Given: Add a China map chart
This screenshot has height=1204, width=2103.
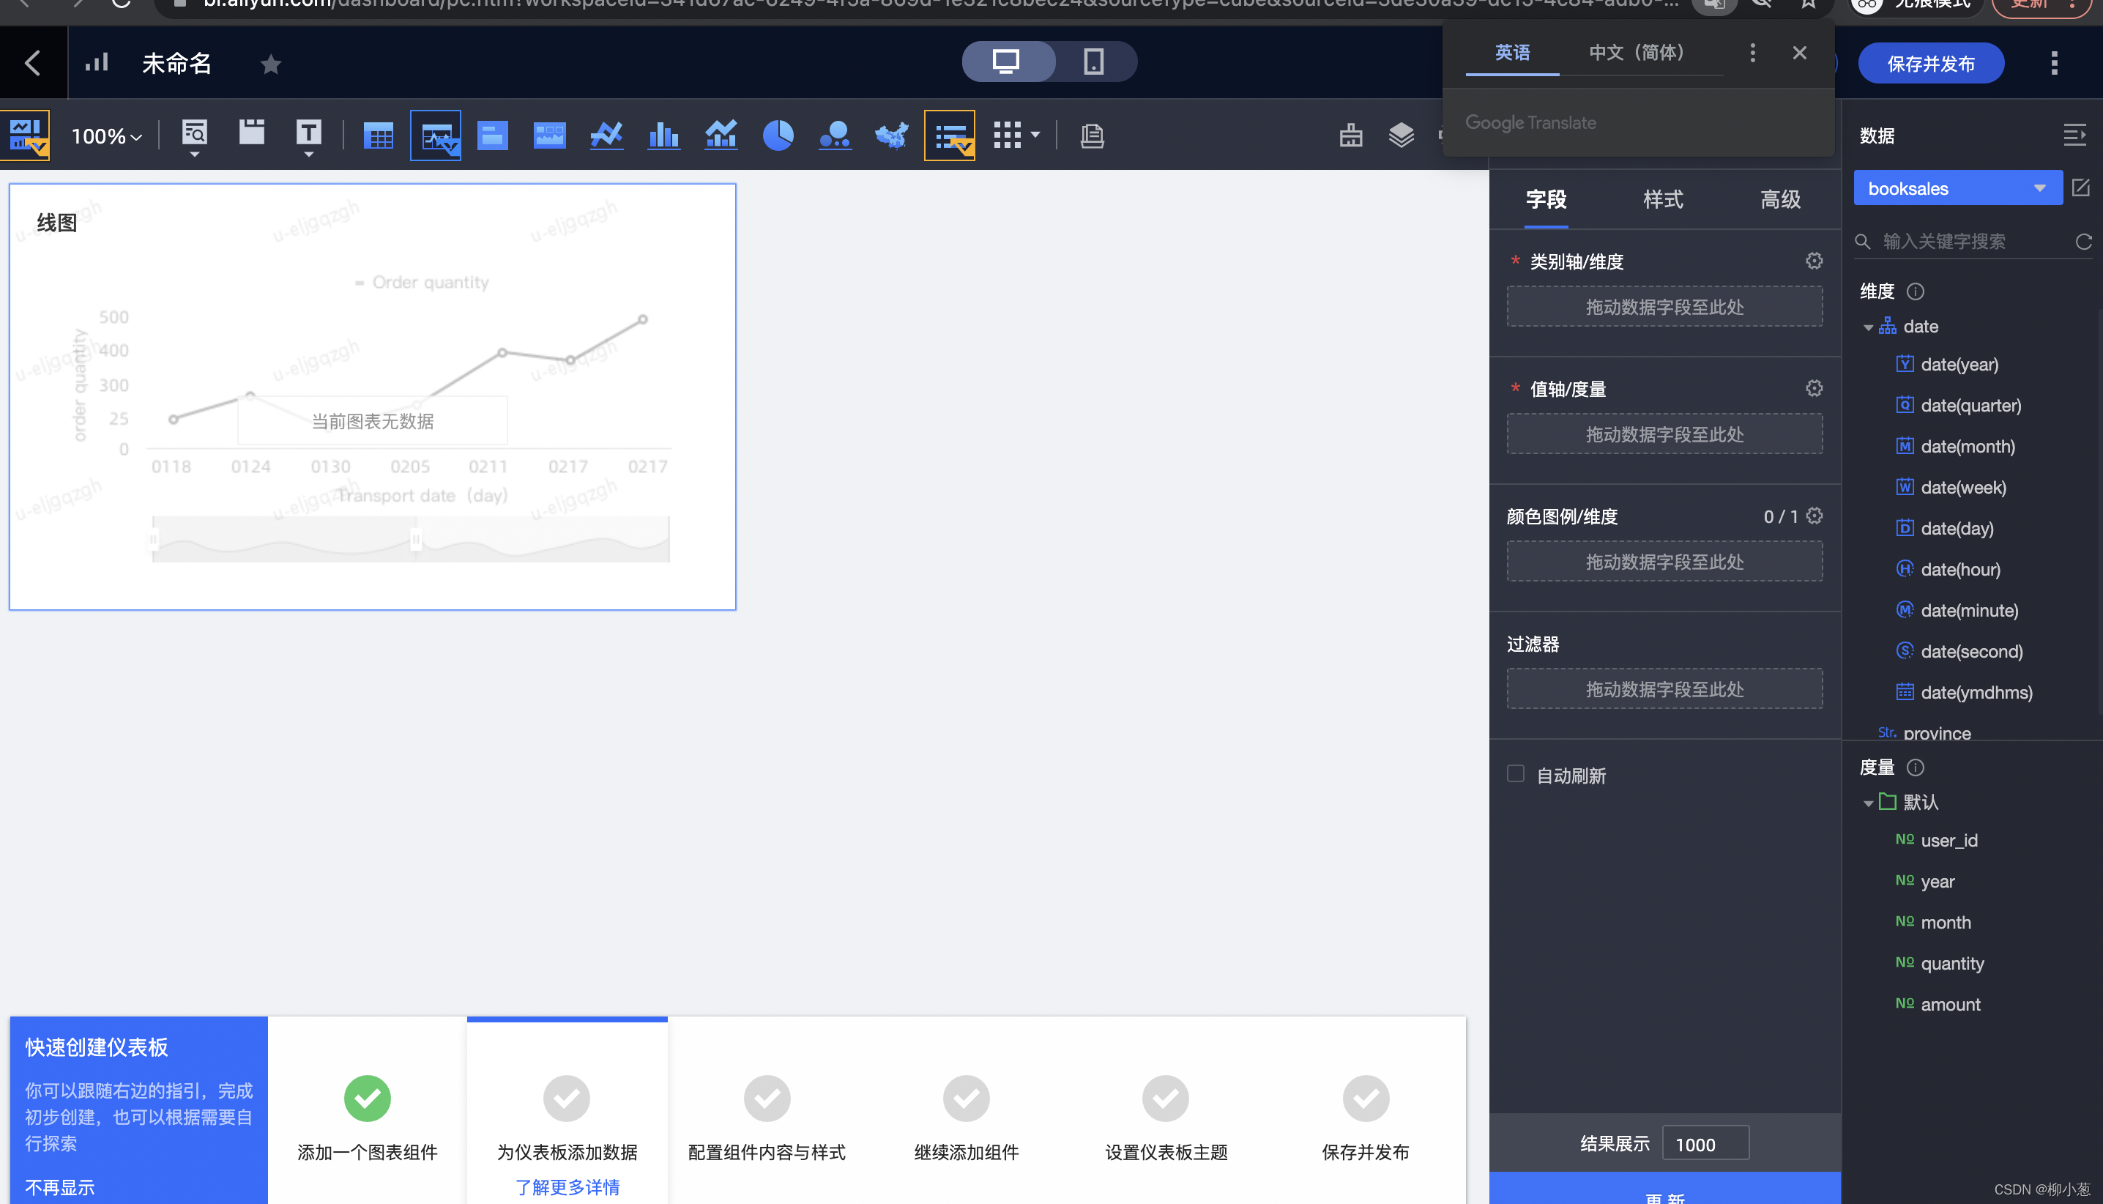Looking at the screenshot, I should click(x=892, y=135).
